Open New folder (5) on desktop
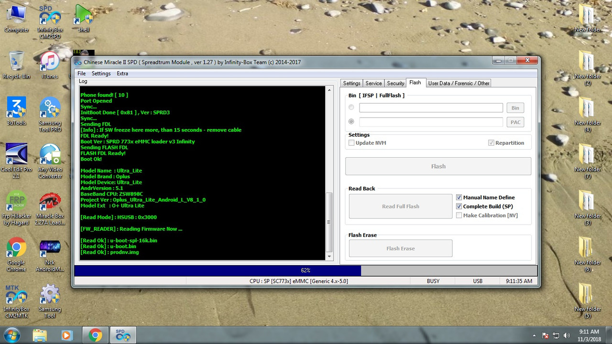This screenshot has height=344, width=612. click(x=588, y=301)
